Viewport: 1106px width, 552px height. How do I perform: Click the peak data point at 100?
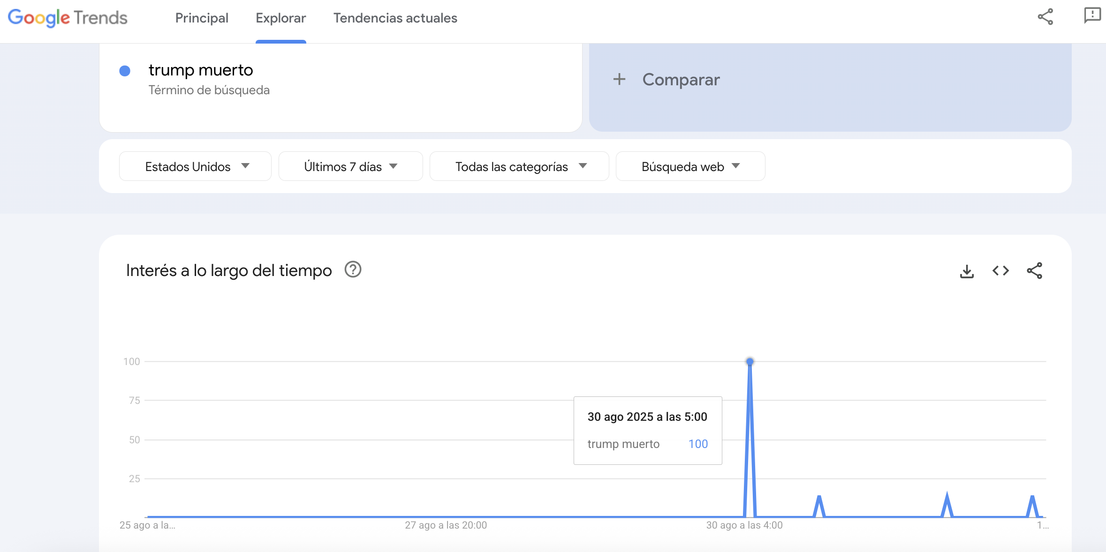(x=750, y=361)
